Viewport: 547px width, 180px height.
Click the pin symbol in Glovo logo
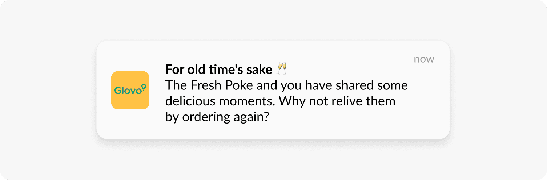coord(144,87)
